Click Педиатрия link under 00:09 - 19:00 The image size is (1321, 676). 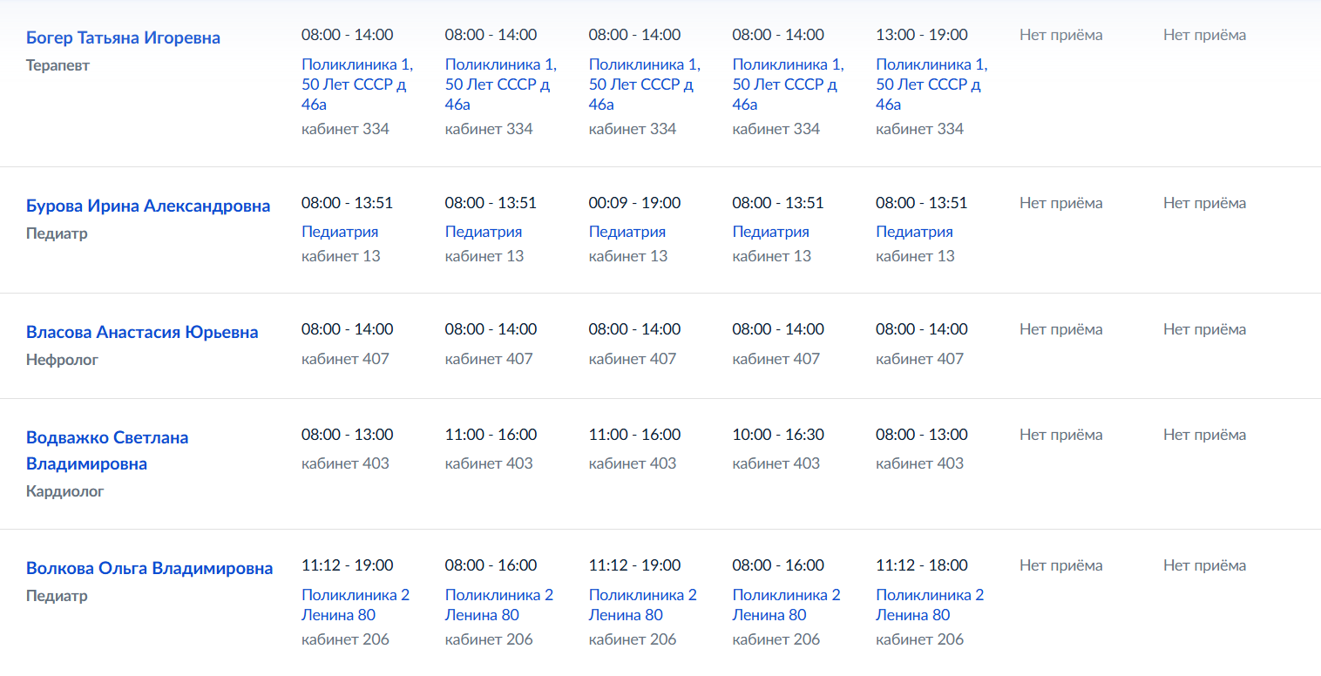pyautogui.click(x=627, y=232)
